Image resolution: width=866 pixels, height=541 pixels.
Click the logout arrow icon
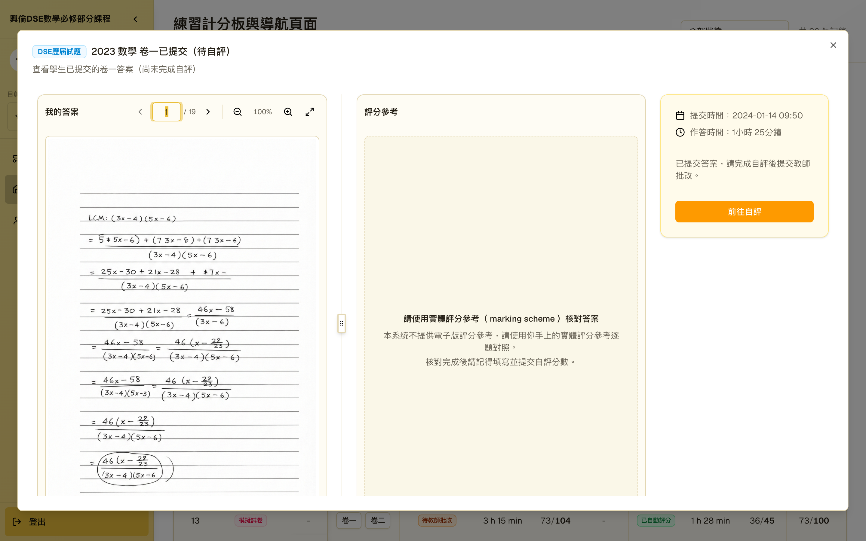pos(17,522)
